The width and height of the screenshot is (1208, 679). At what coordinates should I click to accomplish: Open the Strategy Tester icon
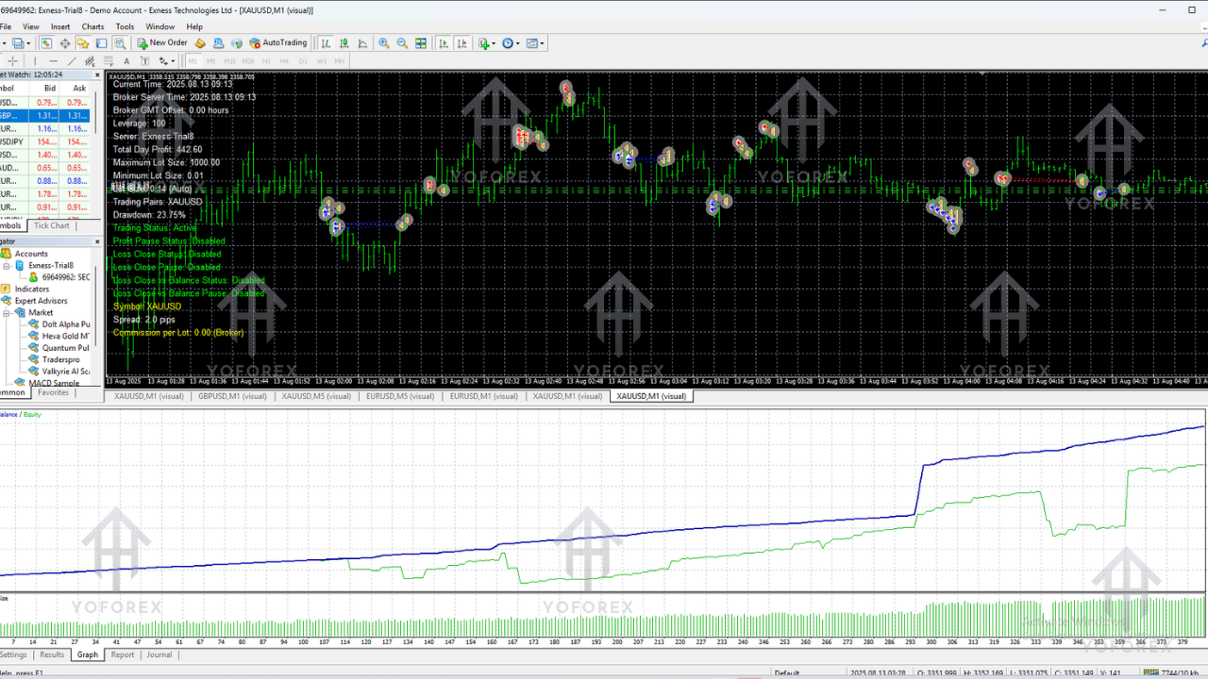pyautogui.click(x=120, y=42)
